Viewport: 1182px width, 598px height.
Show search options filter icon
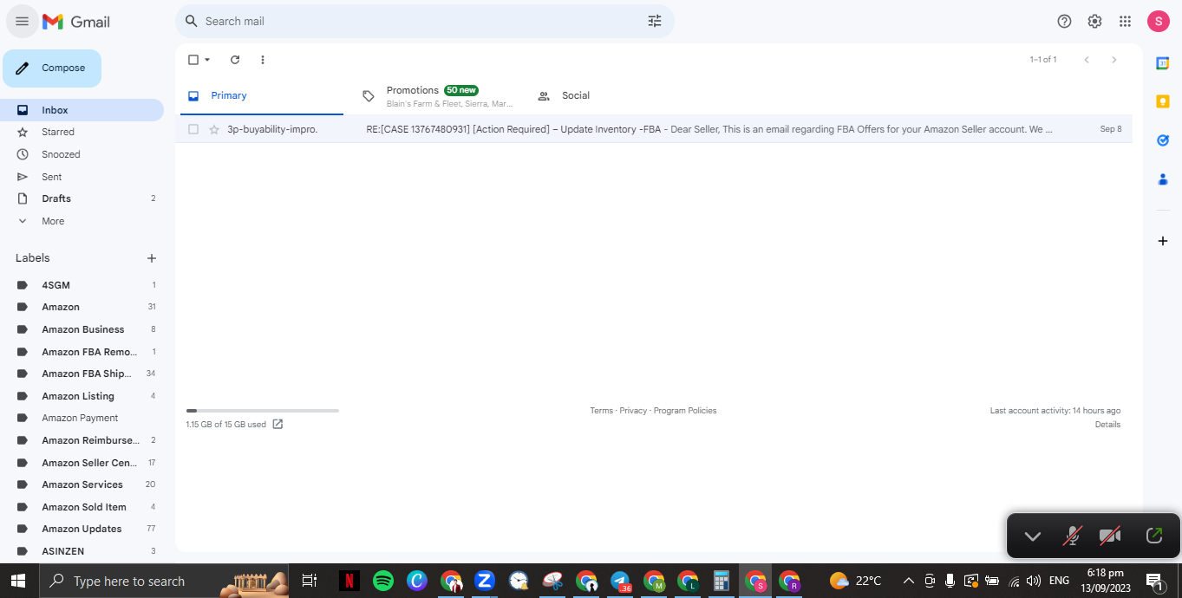[655, 21]
